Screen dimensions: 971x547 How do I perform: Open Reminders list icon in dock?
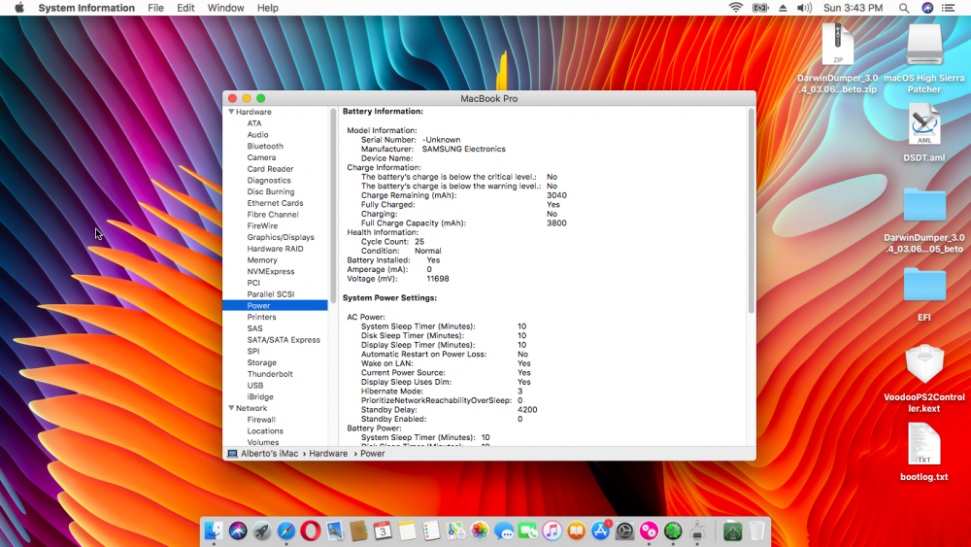pos(431,530)
